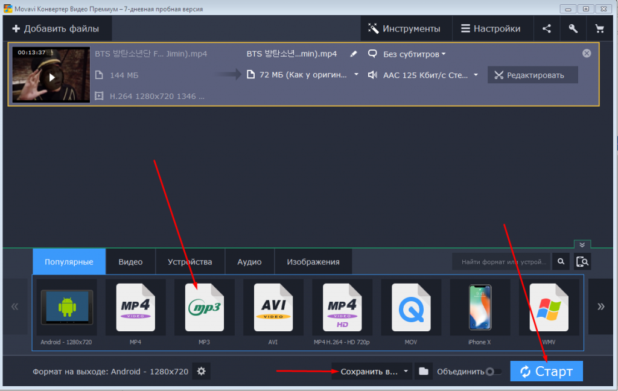Play the video thumbnail preview
Screen dimensions: 618x391
coord(52,77)
